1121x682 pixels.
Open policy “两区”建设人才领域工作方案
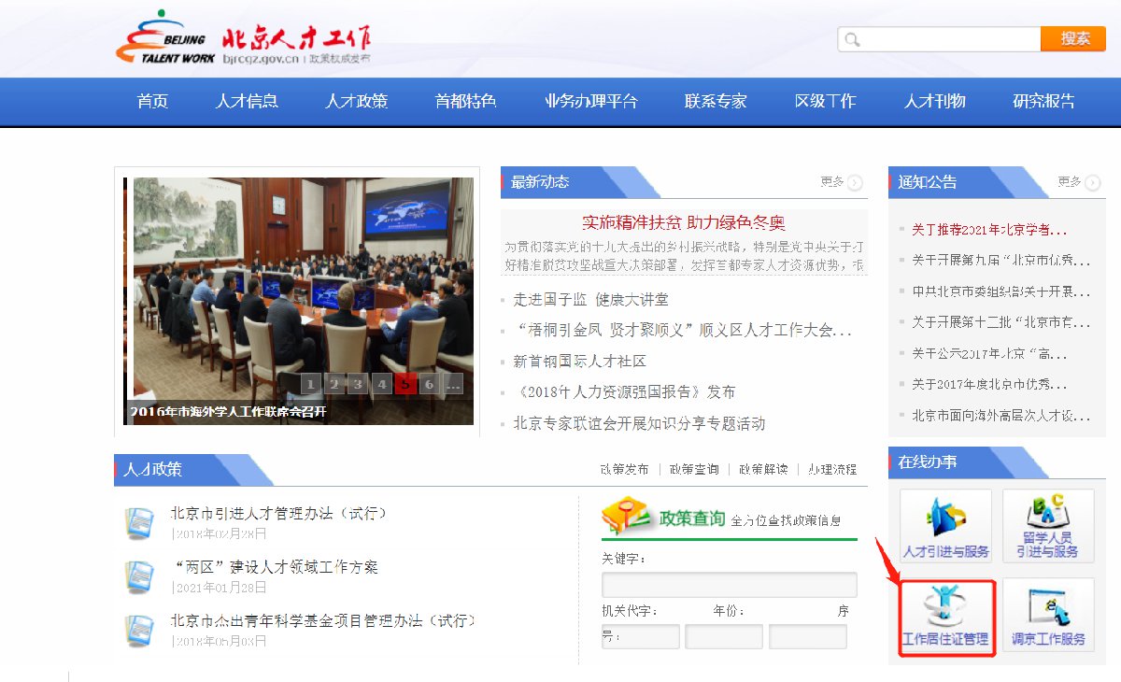[276, 567]
